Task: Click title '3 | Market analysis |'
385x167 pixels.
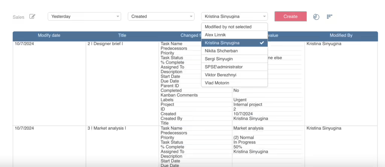Action: [x=107, y=128]
